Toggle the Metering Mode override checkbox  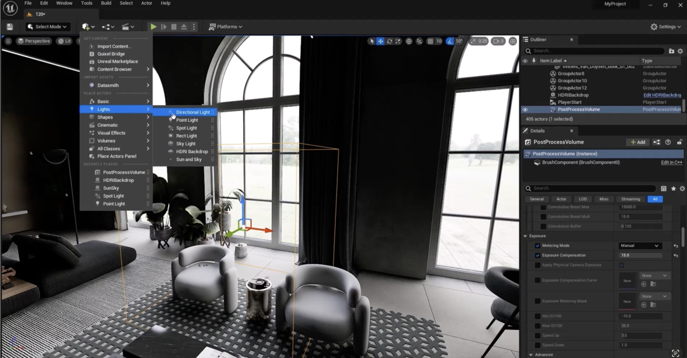point(537,246)
